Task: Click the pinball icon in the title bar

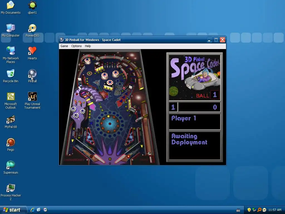Action: 62,40
